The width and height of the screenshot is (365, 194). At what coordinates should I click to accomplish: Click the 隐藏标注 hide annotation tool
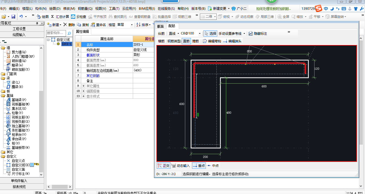click(258, 34)
